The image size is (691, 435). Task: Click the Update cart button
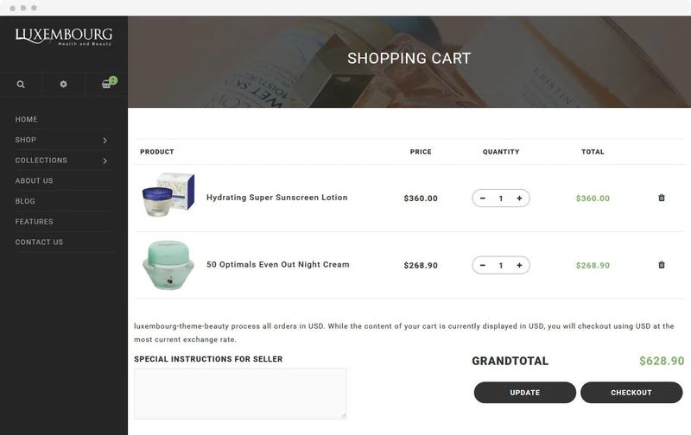tap(525, 393)
